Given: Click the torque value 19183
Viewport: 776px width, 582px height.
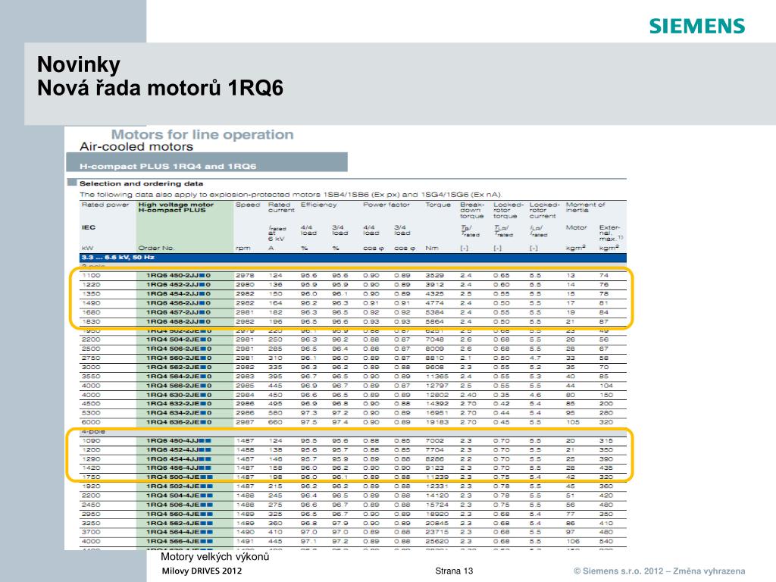Looking at the screenshot, I should point(436,422).
